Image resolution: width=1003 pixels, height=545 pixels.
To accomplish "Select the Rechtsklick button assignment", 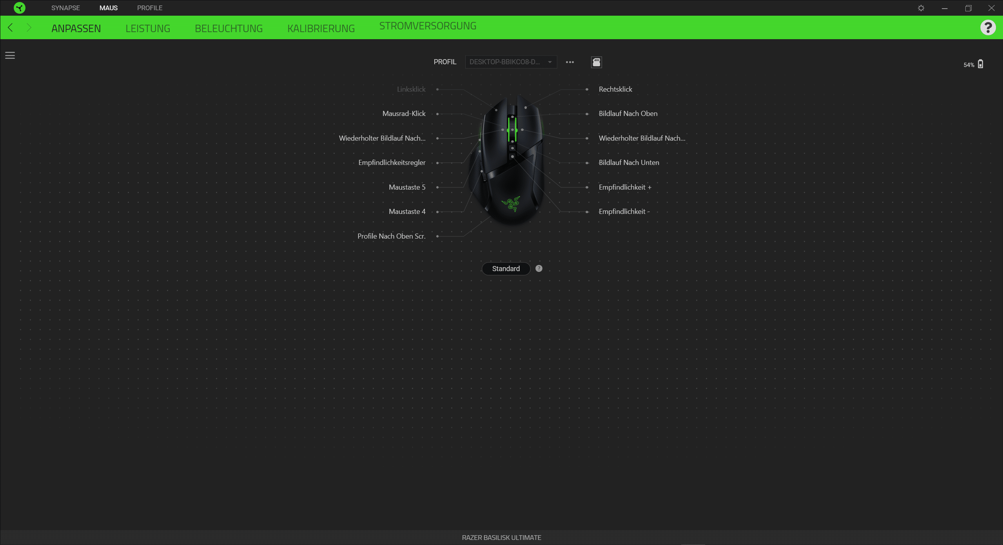I will (615, 89).
